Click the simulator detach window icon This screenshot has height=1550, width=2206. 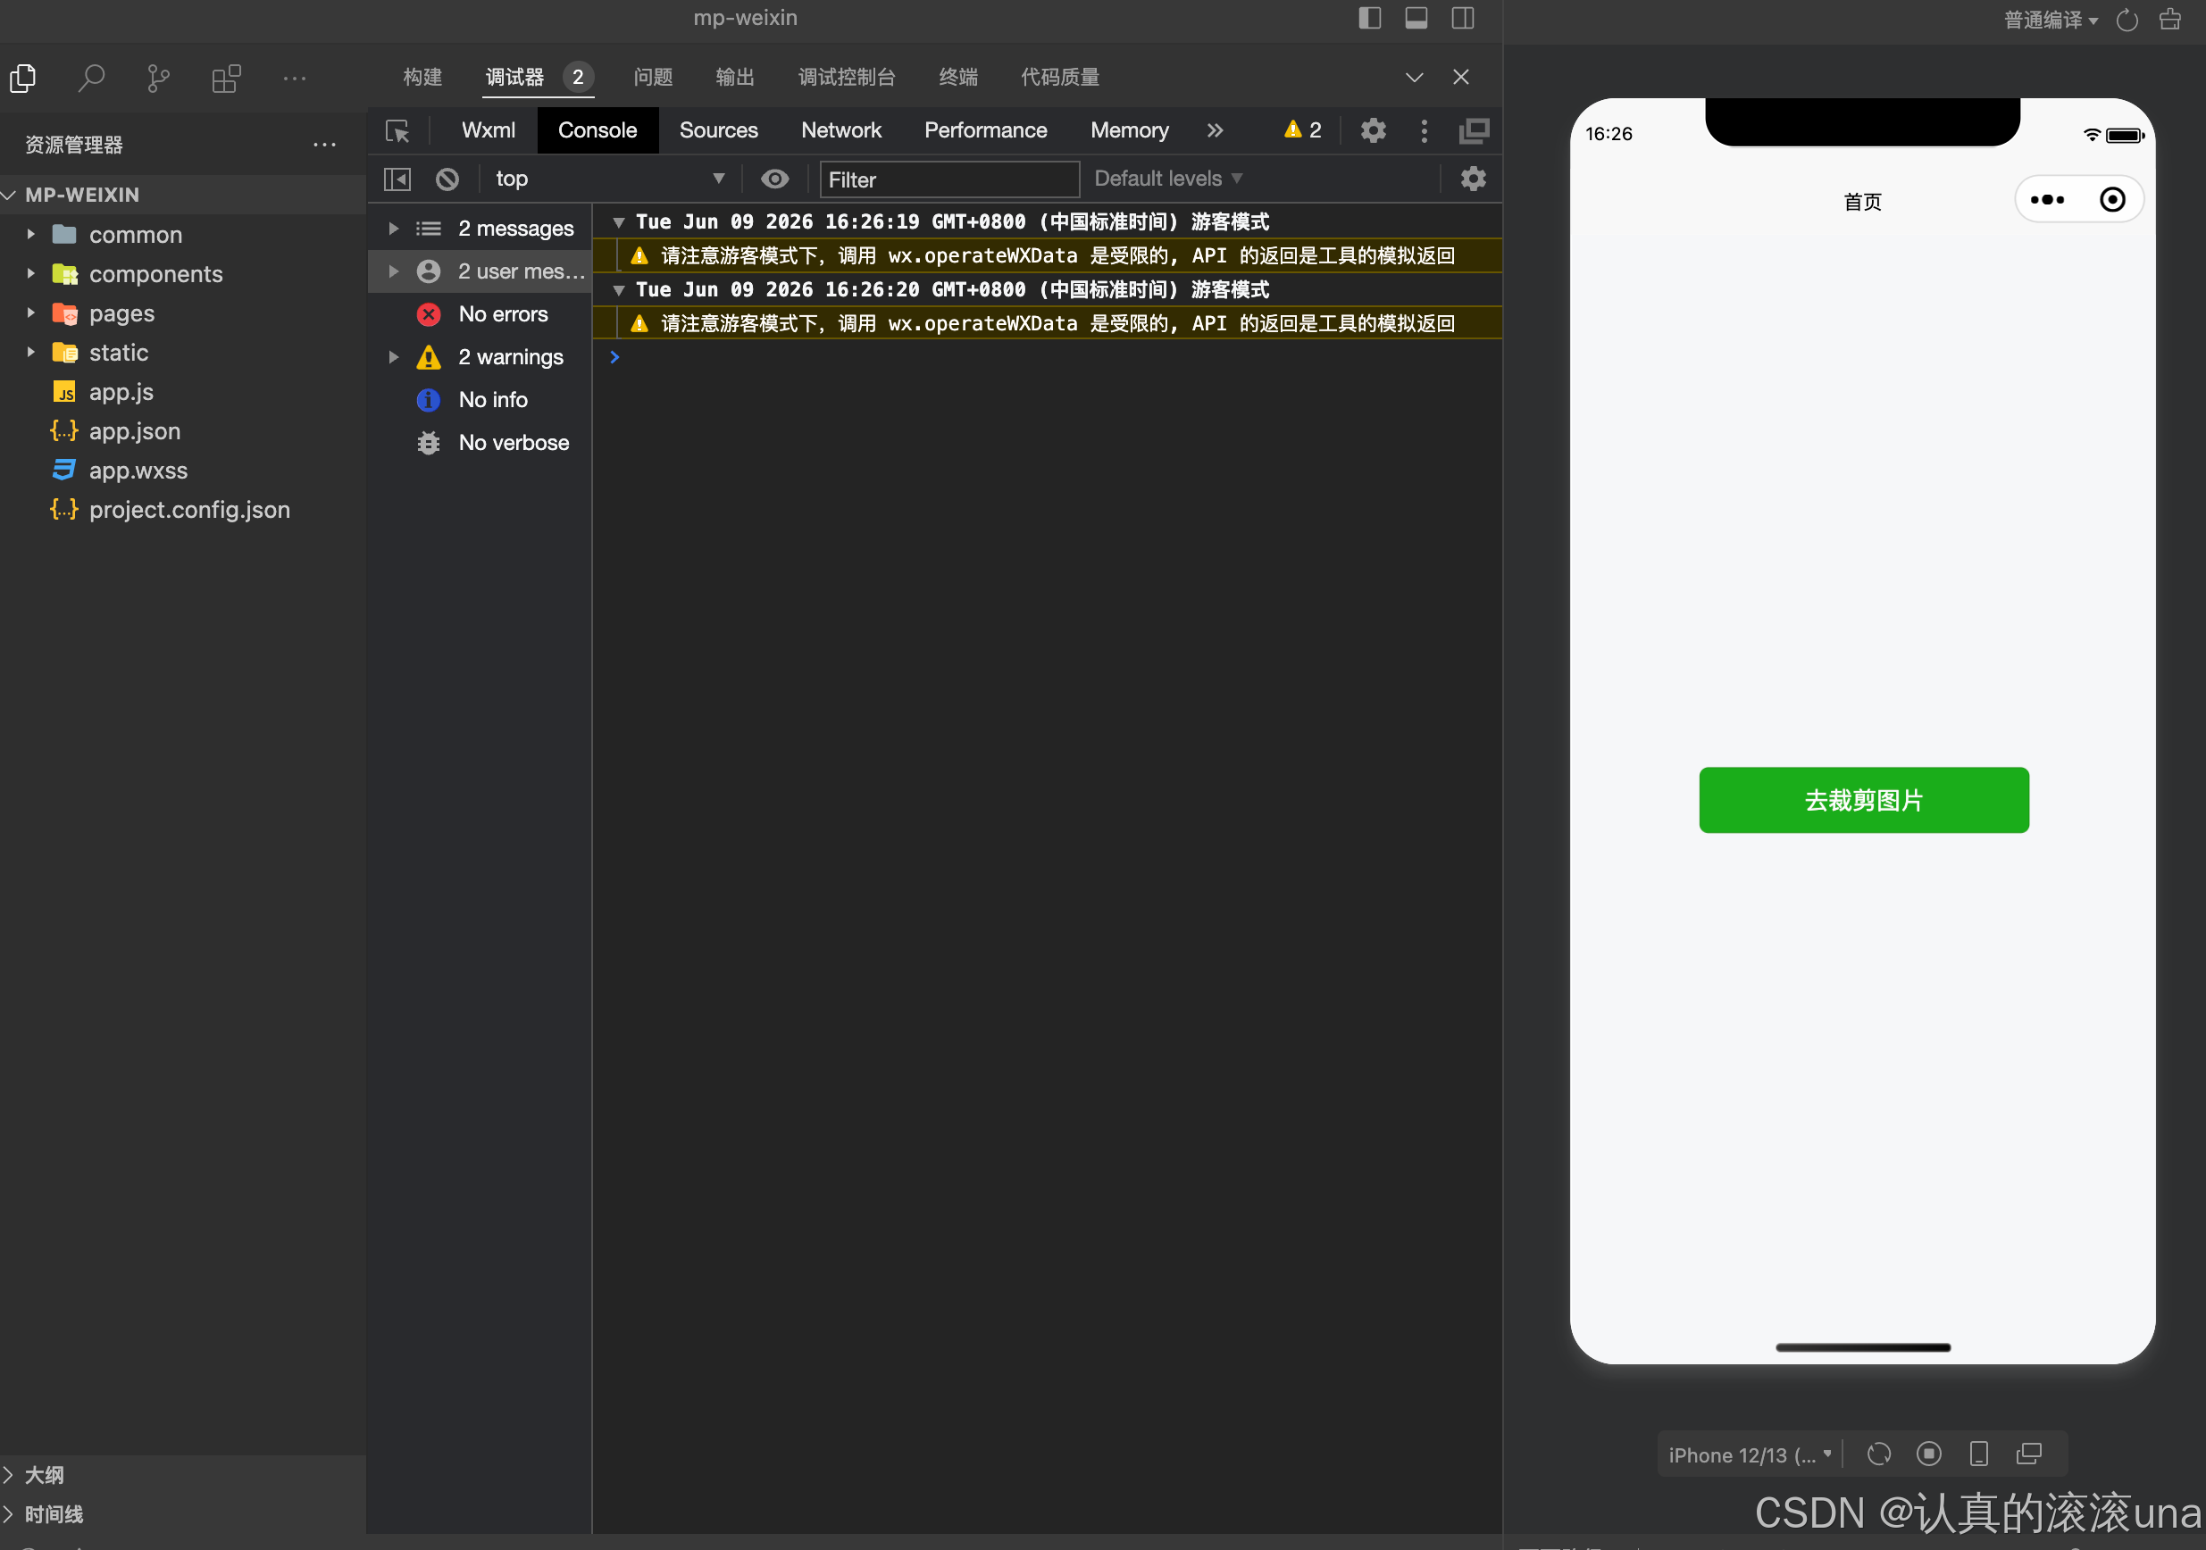[2028, 1453]
